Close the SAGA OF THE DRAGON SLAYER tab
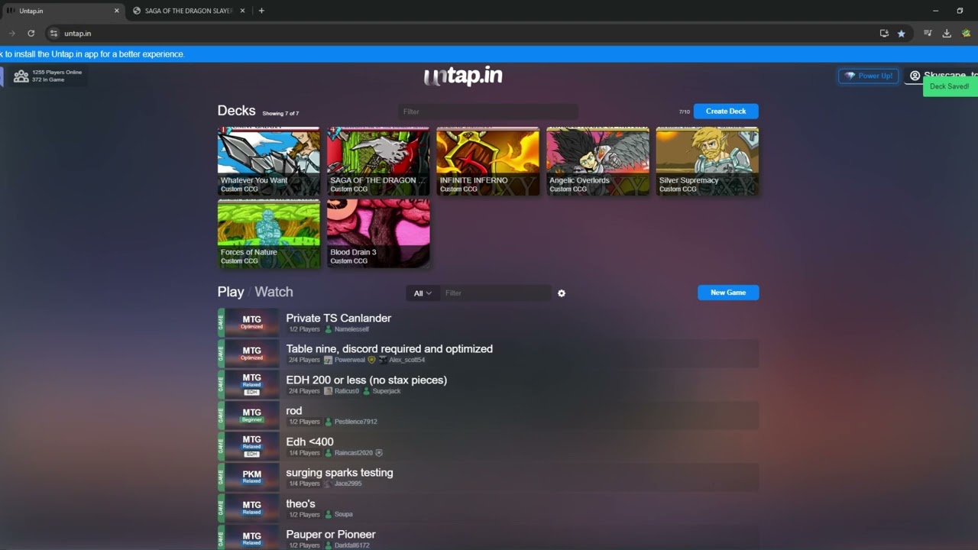Viewport: 978px width, 550px height. 243,11
